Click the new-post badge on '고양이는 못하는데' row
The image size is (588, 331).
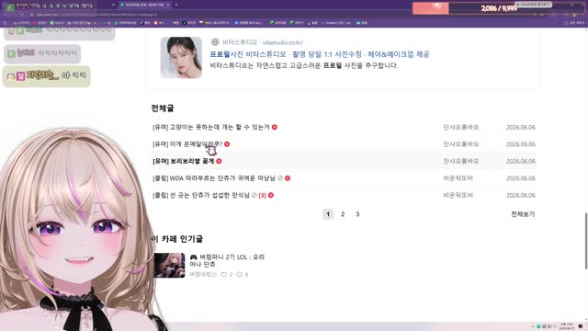pyautogui.click(x=275, y=127)
